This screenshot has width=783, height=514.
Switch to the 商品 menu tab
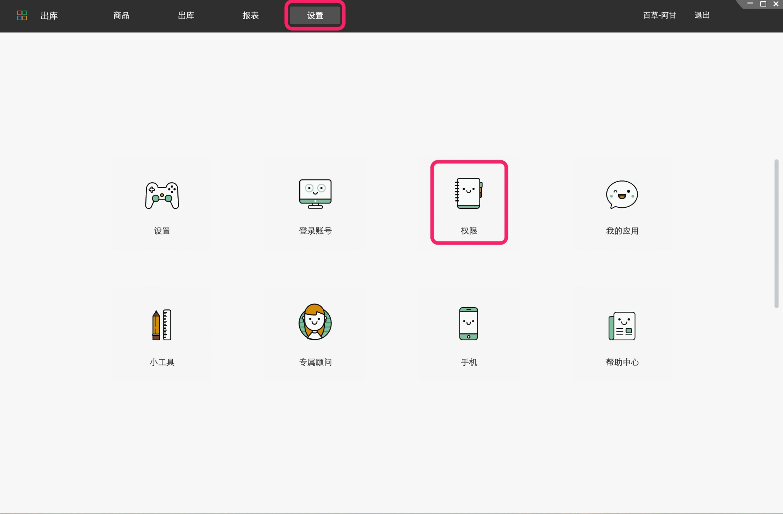point(121,15)
